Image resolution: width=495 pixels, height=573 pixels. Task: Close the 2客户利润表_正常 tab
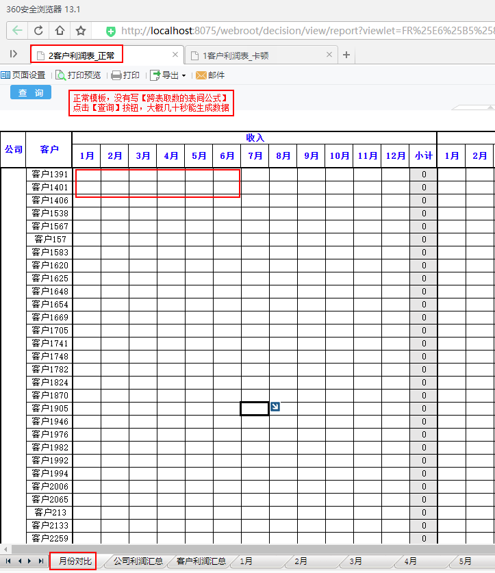[175, 55]
